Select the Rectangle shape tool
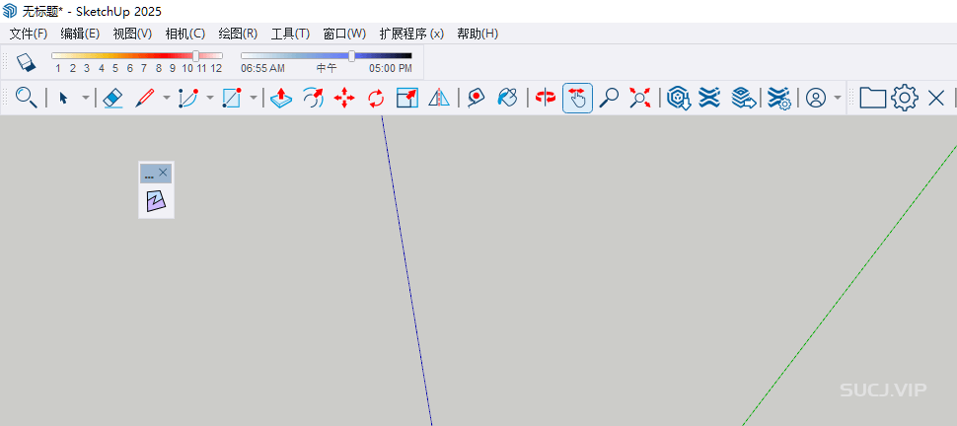The image size is (957, 426). tap(232, 98)
